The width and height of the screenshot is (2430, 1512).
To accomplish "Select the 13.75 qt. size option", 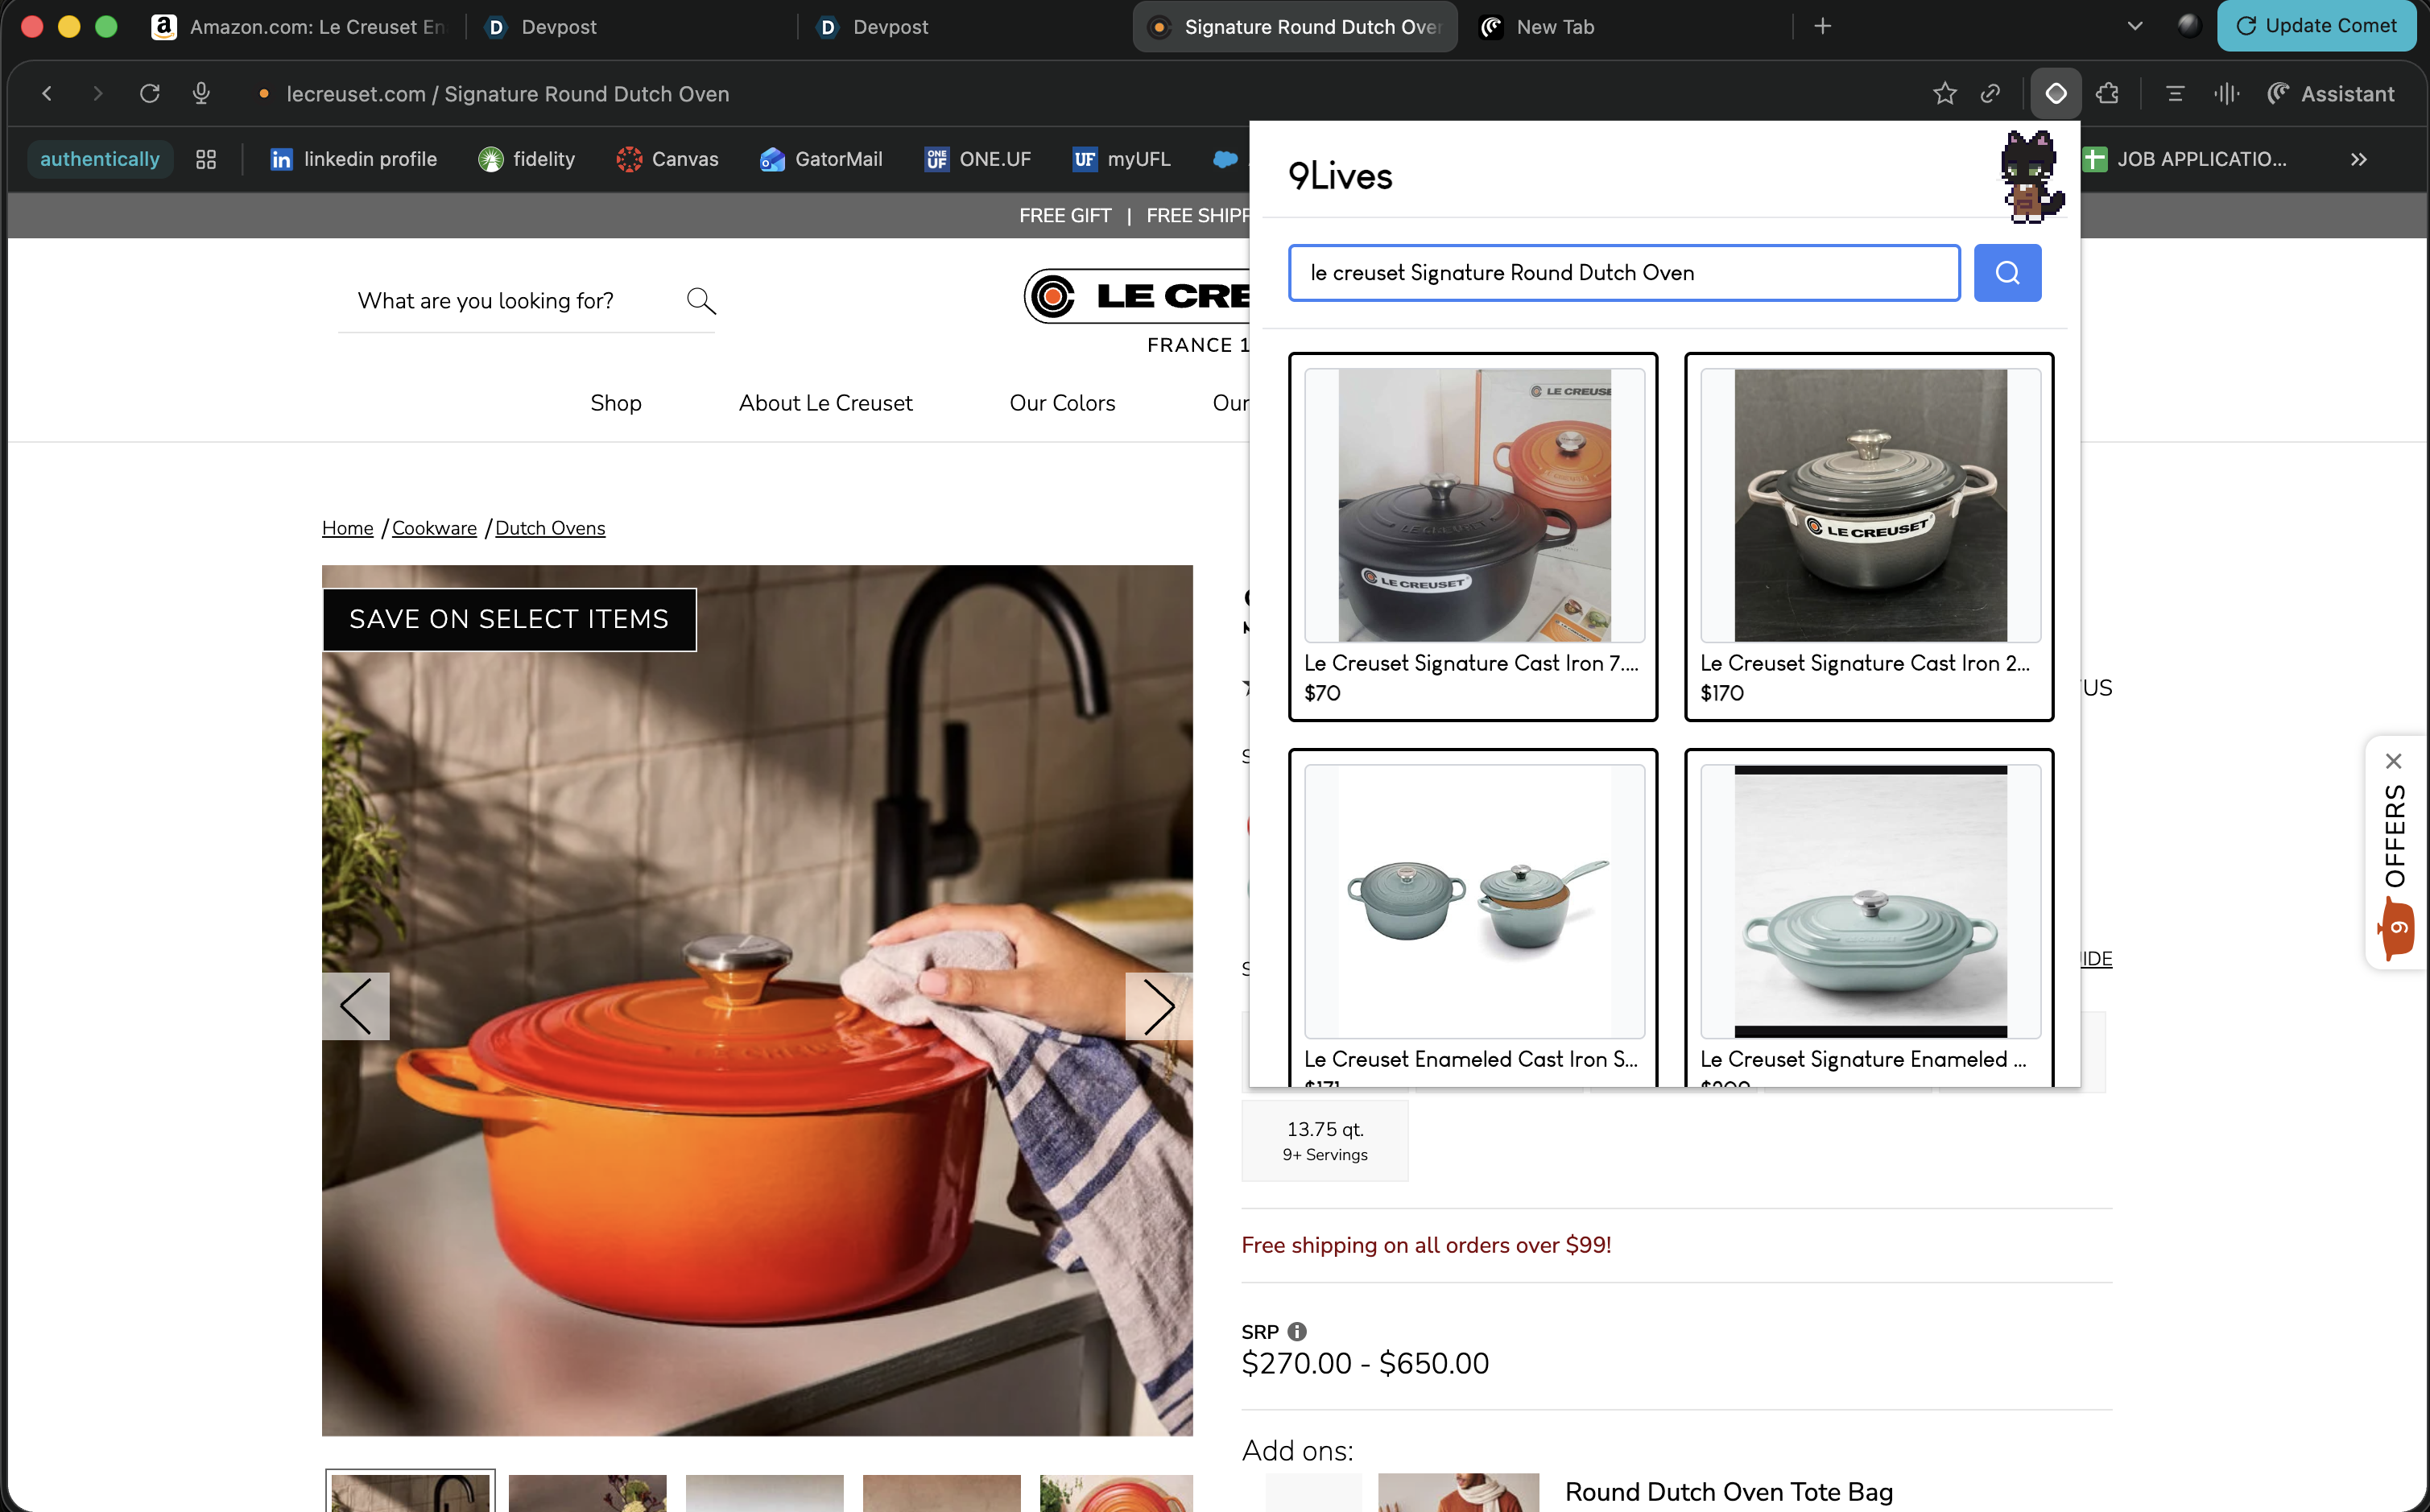I will pyautogui.click(x=1324, y=1140).
